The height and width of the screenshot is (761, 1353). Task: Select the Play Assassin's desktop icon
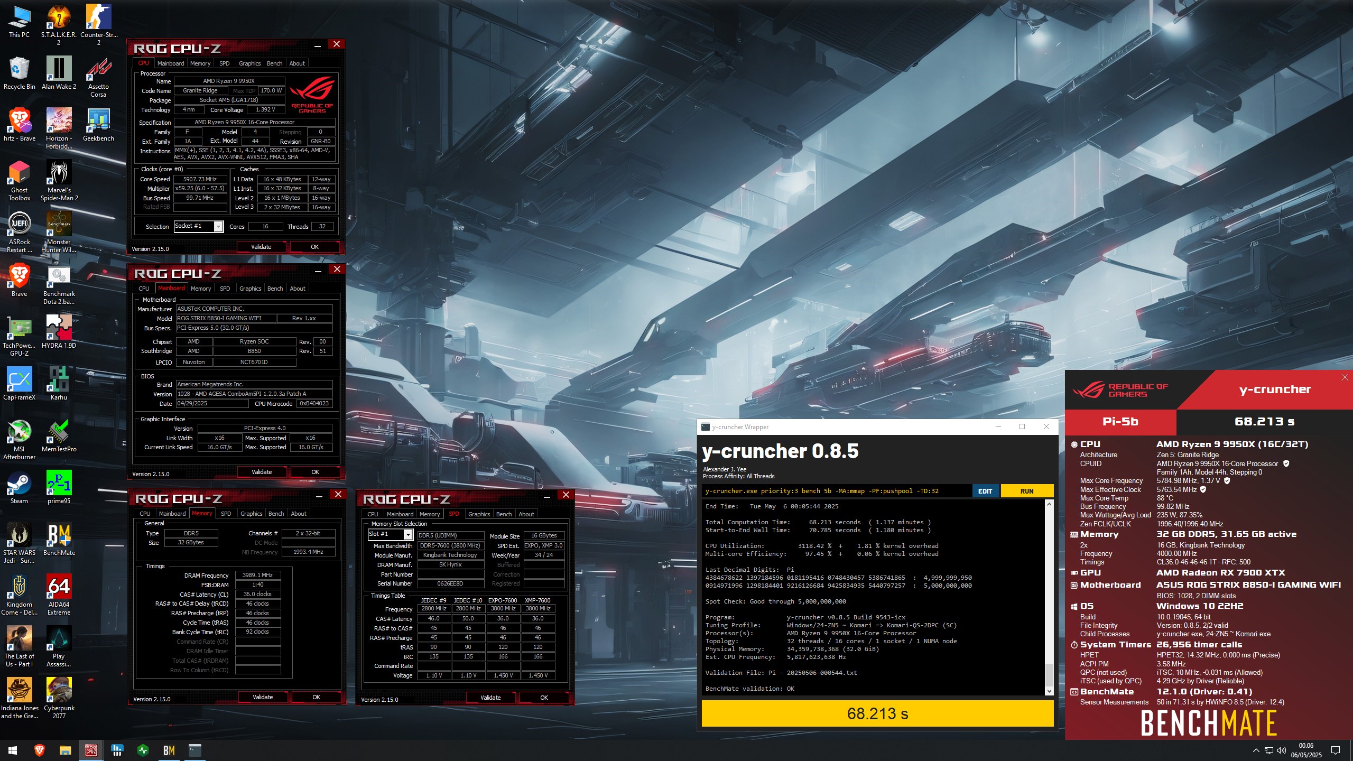pyautogui.click(x=59, y=646)
